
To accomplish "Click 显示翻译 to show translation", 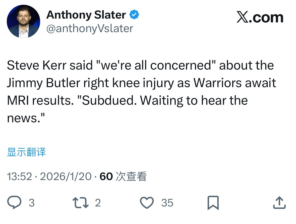I will coord(26,152).
